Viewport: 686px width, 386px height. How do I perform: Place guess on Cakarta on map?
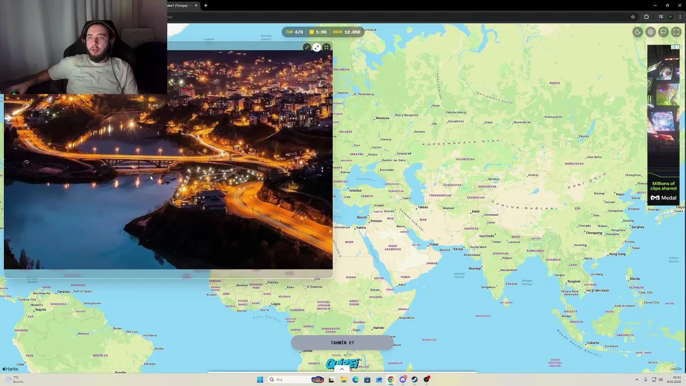pyautogui.click(x=593, y=343)
